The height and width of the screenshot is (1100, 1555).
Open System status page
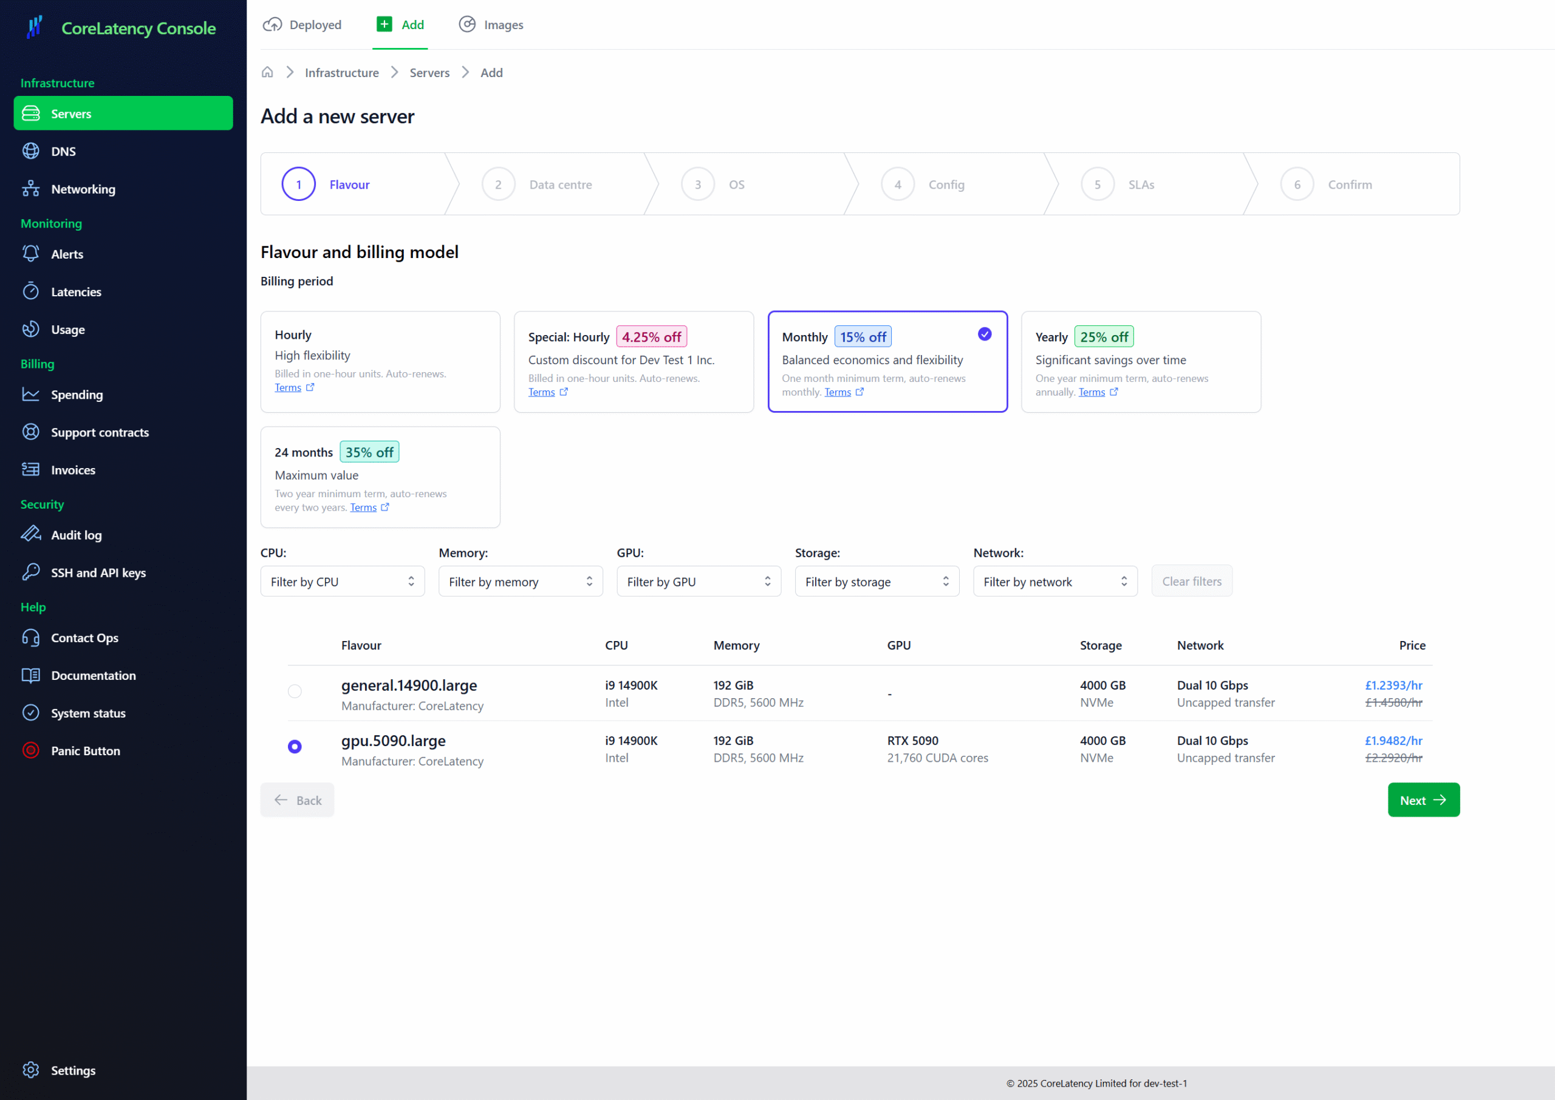coord(88,713)
